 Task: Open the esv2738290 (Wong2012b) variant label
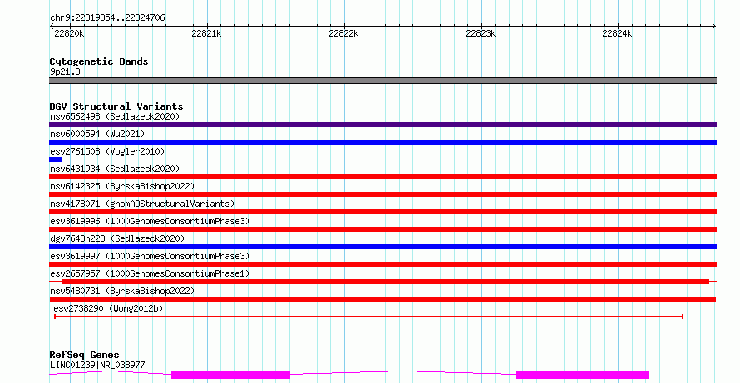(108, 308)
